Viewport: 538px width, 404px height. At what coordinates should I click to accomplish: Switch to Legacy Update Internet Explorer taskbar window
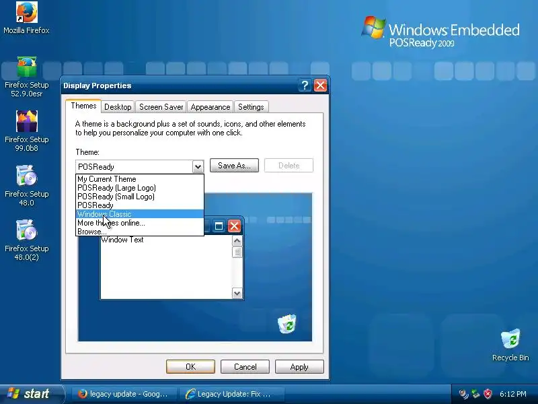tap(232, 394)
